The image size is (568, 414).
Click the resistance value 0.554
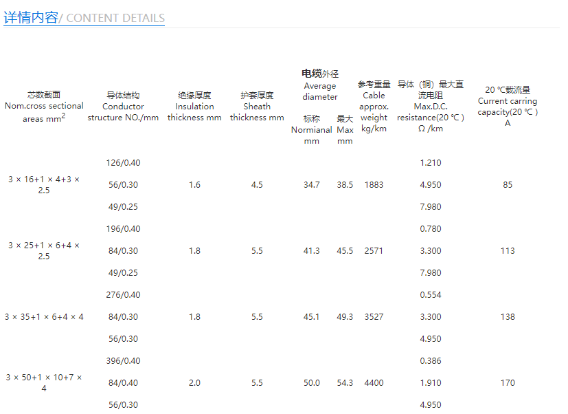point(430,295)
